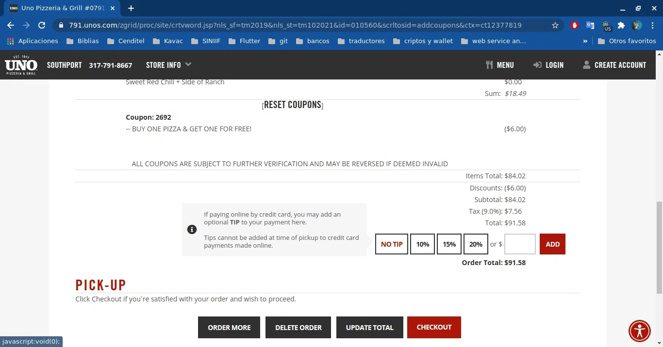Open the extensions puzzle piece menu
Image resolution: width=663 pixels, height=347 pixels.
point(621,25)
